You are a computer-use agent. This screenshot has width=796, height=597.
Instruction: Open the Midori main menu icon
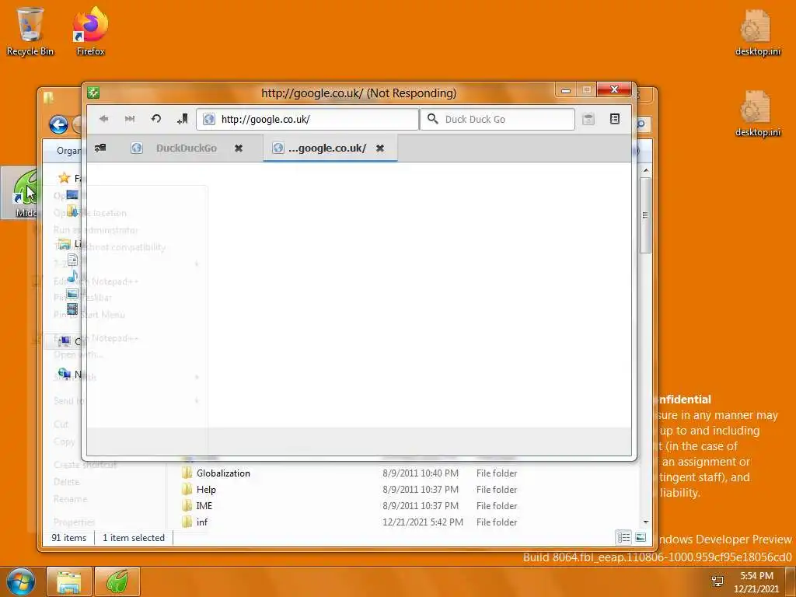click(615, 119)
